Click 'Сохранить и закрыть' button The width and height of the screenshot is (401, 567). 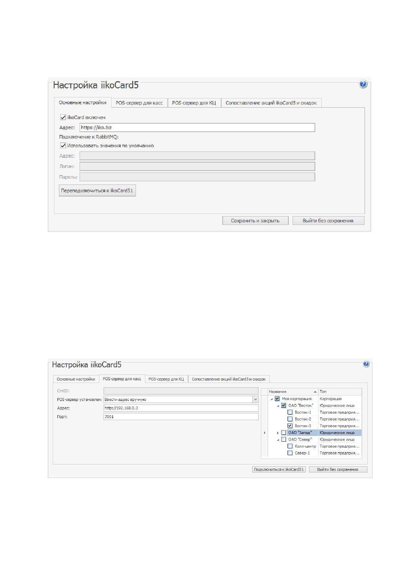tap(255, 221)
